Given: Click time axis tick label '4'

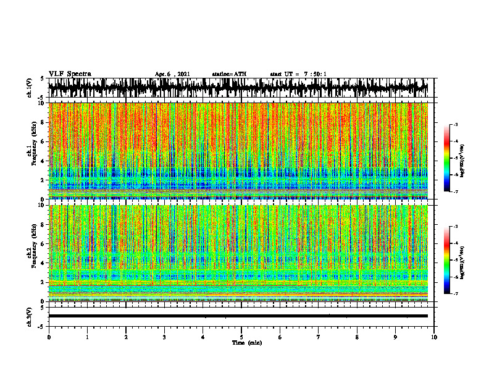Looking at the screenshot, I should [x=203, y=337].
